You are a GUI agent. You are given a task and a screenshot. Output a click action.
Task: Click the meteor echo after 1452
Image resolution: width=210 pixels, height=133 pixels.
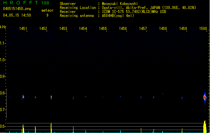[51, 97]
